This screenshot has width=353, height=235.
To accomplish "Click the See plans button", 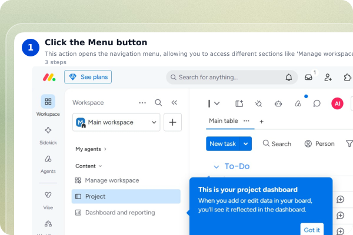I will 88,77.
